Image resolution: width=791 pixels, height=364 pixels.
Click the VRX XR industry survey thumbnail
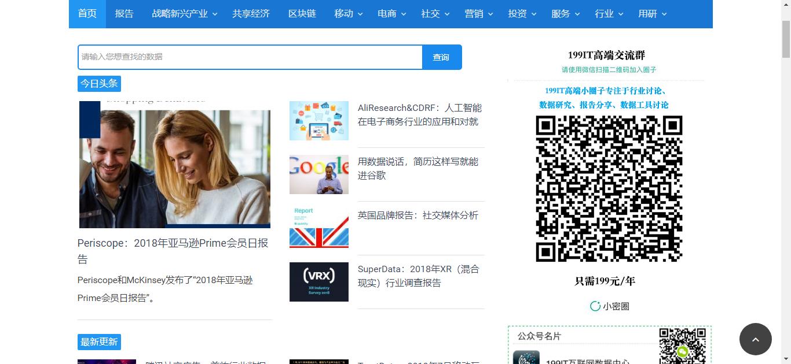point(318,282)
